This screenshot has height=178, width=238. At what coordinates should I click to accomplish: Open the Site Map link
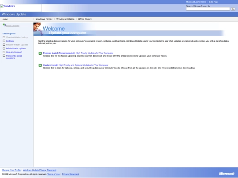[213, 2]
